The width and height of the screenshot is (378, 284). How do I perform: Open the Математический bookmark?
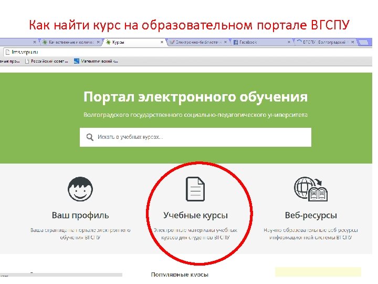click(96, 62)
